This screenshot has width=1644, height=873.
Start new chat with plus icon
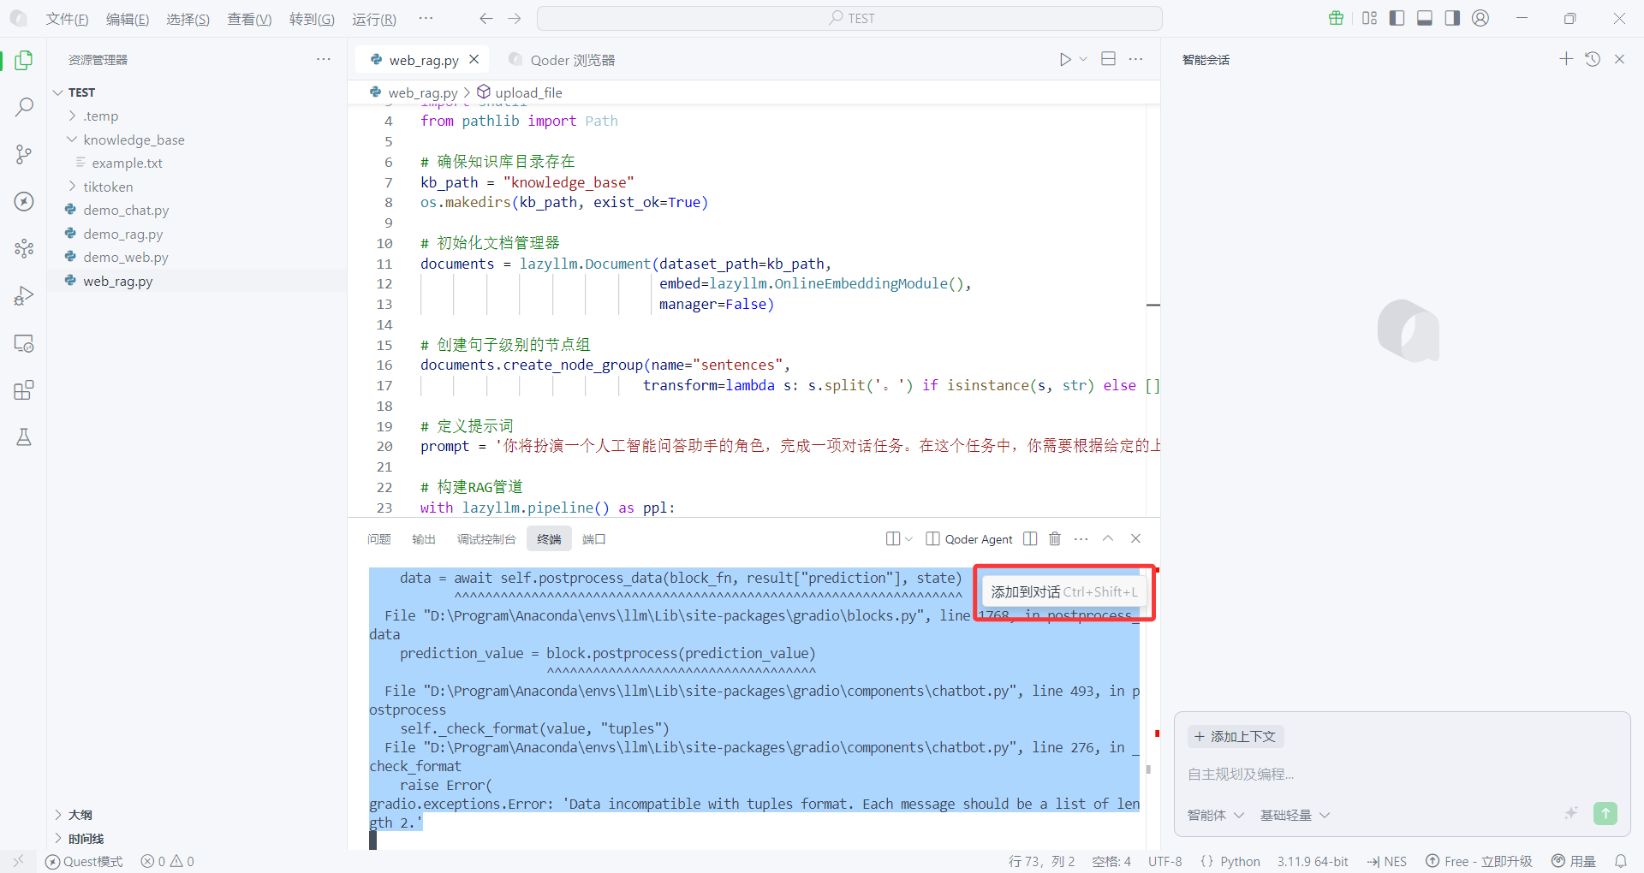(x=1566, y=58)
